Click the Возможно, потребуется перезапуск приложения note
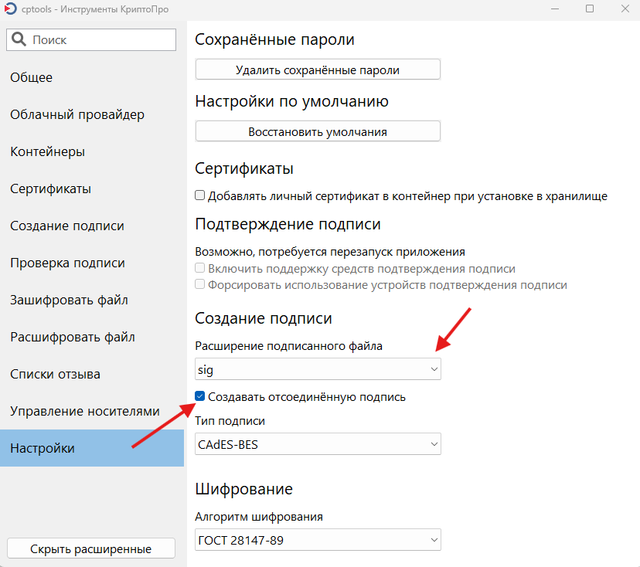 pyautogui.click(x=330, y=252)
